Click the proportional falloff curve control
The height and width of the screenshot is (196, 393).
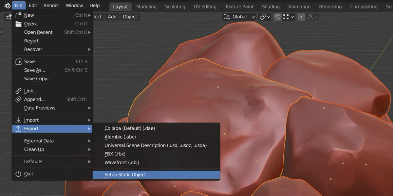coord(311,17)
